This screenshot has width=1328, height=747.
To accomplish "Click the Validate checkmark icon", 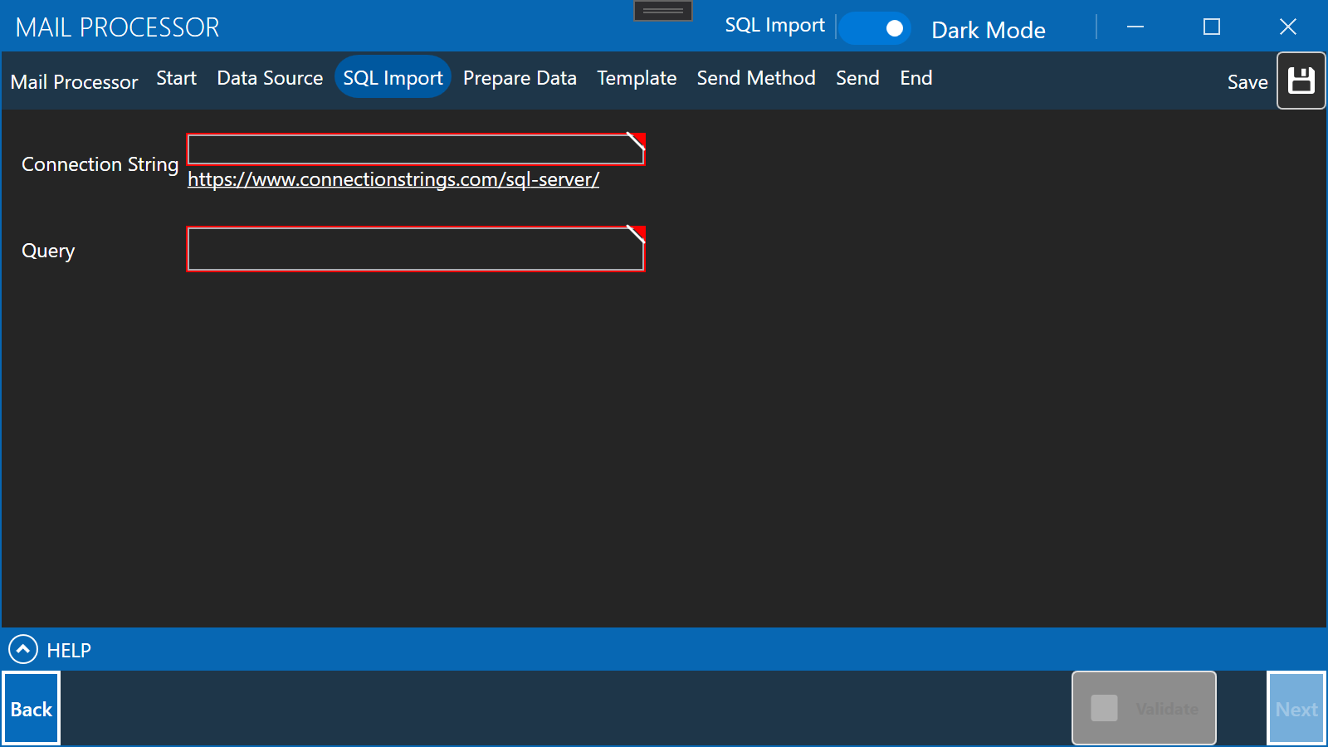I will click(x=1104, y=708).
